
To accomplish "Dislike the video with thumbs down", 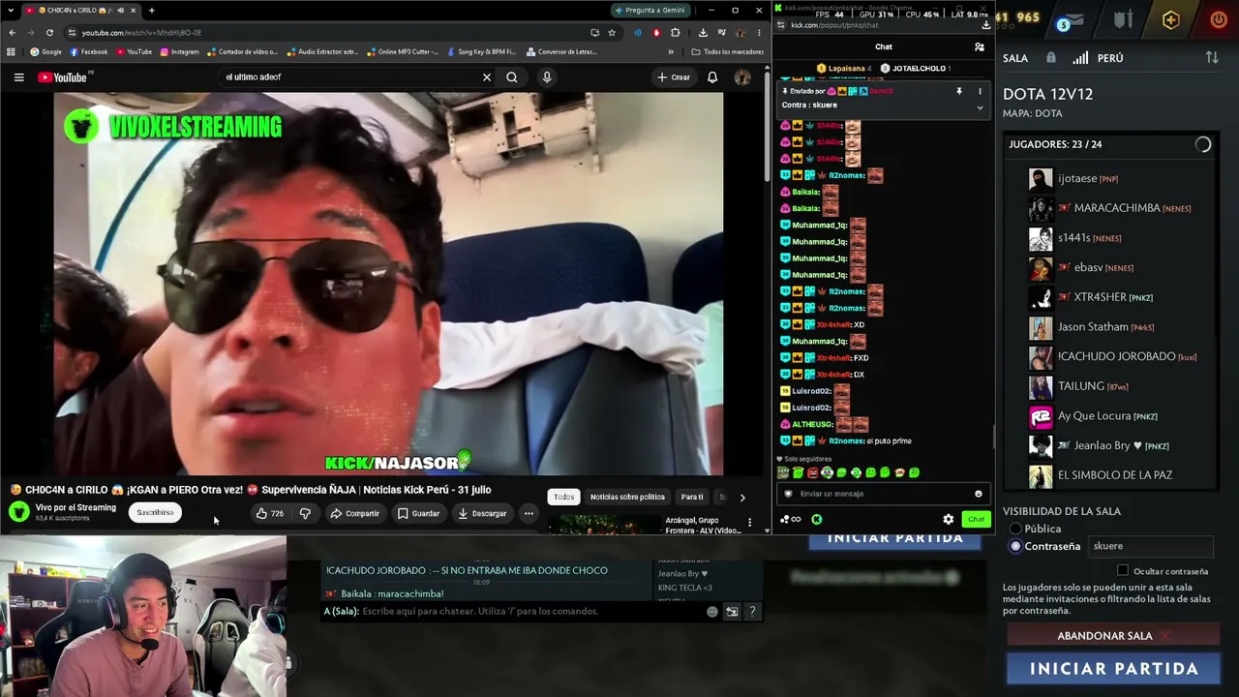I will (305, 513).
